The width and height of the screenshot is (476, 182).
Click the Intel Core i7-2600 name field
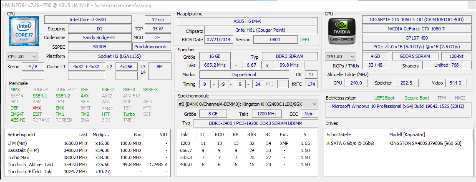[x=88, y=20]
